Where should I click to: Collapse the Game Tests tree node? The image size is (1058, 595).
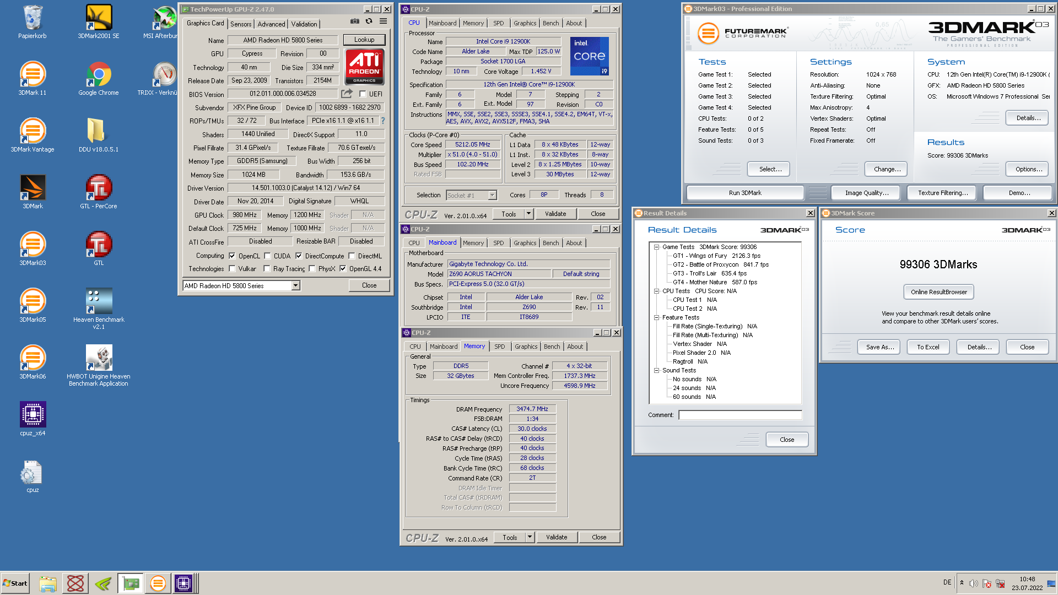[x=656, y=247]
